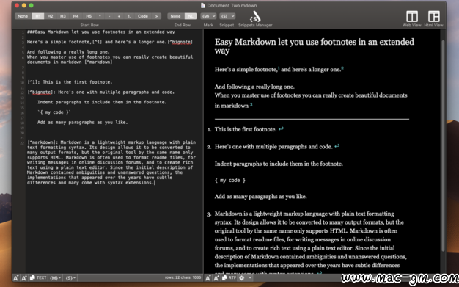Switch to Web View layout
The height and width of the screenshot is (287, 459).
tap(412, 16)
